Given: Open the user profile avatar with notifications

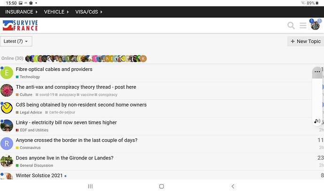Looking at the screenshot, I should 315,25.
